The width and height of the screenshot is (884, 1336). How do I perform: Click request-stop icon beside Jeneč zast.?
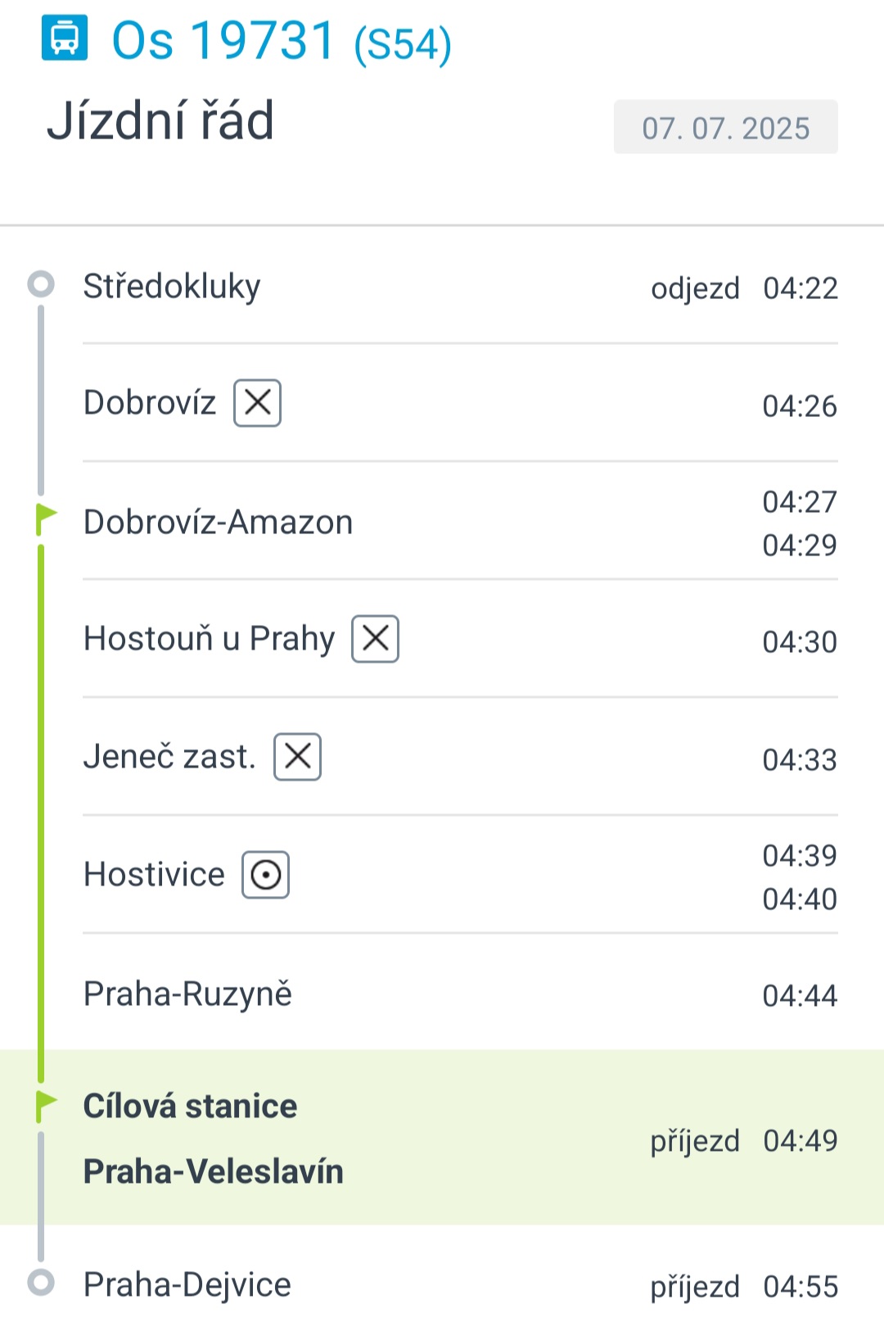pyautogui.click(x=298, y=757)
